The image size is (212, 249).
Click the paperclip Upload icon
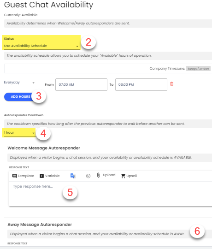click(x=98, y=175)
